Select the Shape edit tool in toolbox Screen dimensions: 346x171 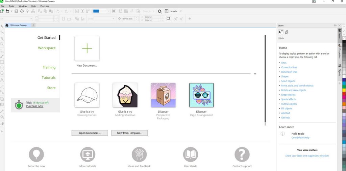point(2,32)
